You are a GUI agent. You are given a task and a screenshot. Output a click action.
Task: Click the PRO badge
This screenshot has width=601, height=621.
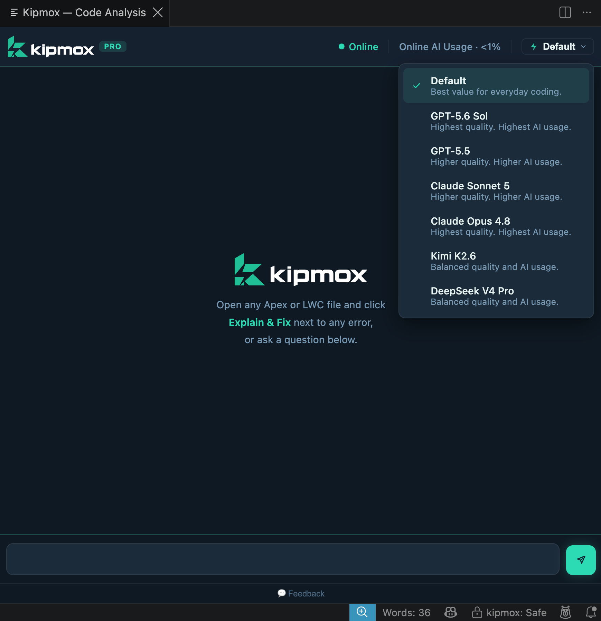(113, 46)
